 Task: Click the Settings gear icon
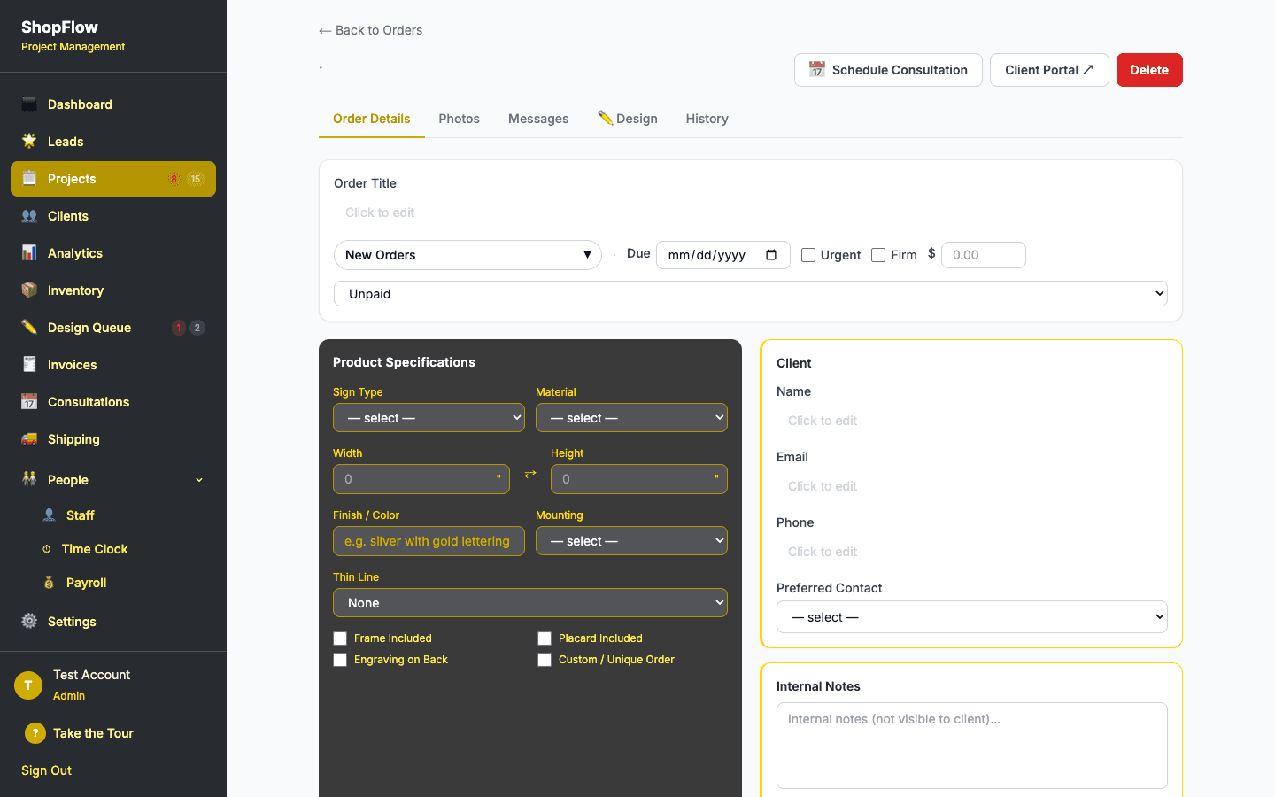click(29, 622)
